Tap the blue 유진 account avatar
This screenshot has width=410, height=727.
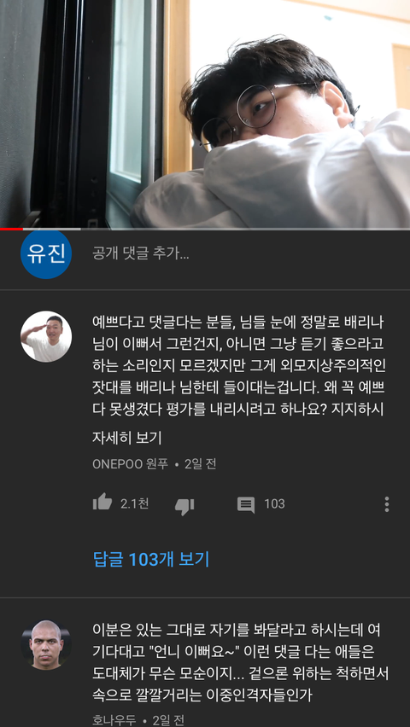pos(46,253)
